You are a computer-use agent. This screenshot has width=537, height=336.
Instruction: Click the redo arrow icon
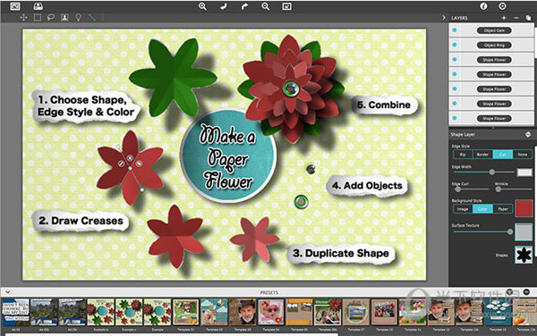coord(244,6)
